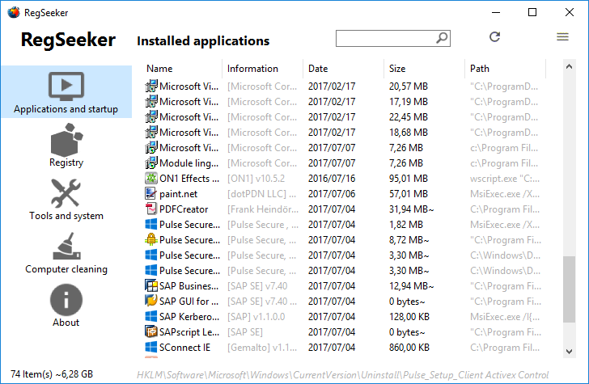The width and height of the screenshot is (589, 384).
Task: Click the 860,00 KB size cell
Action: click(409, 348)
